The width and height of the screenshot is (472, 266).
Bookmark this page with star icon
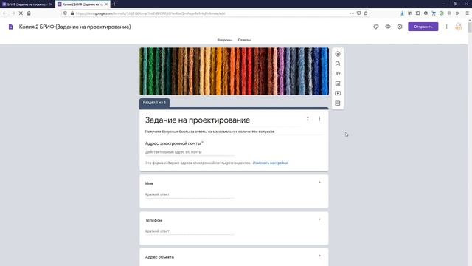pyautogui.click(x=366, y=13)
